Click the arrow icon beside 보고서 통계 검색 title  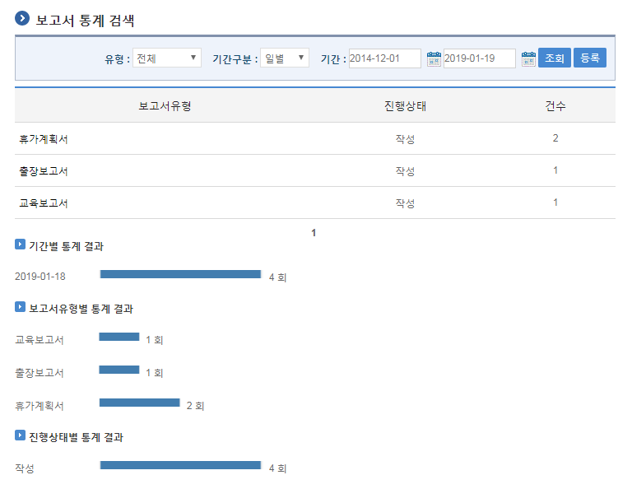click(22, 18)
